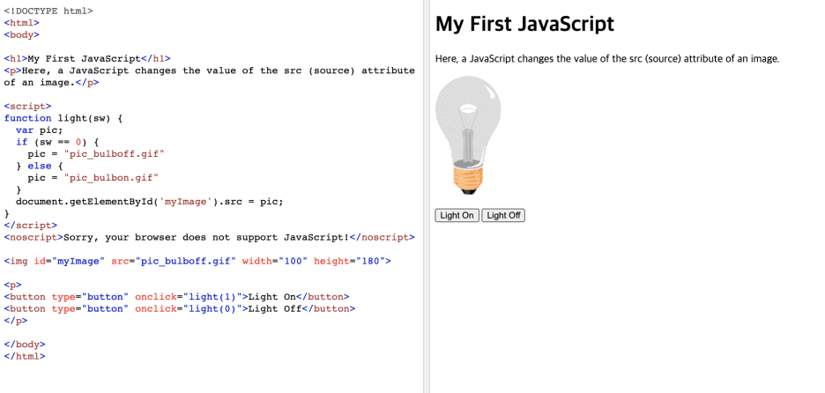Click the splitter between code and preview panes
The height and width of the screenshot is (393, 825).
(427, 196)
